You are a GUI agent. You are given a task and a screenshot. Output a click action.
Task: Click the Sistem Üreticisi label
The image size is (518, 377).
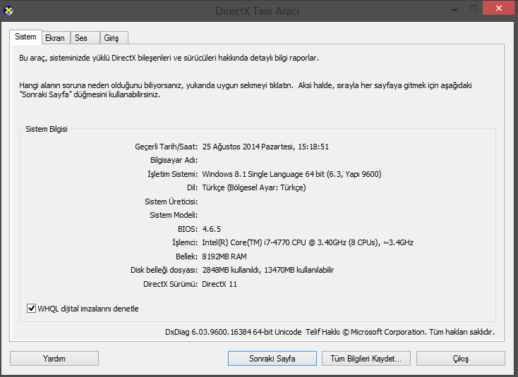(x=171, y=202)
